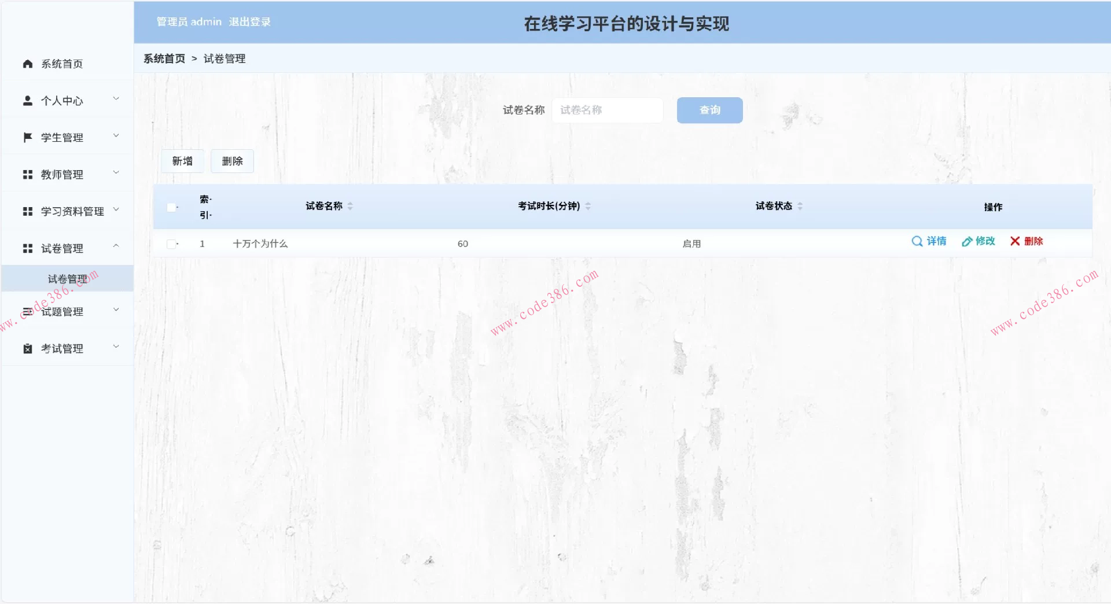Check the checkbox for row 十万个为什么
Image resolution: width=1111 pixels, height=604 pixels.
pos(171,244)
